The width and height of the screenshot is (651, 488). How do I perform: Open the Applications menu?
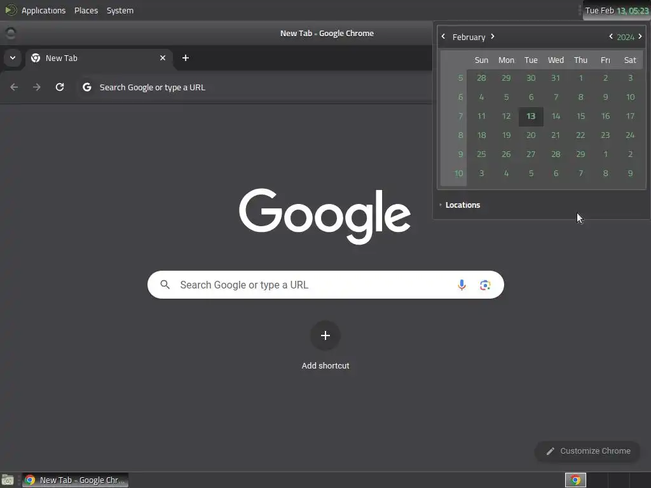click(44, 10)
